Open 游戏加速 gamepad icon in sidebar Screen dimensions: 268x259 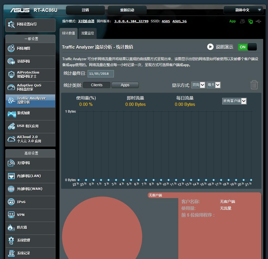(x=11, y=113)
